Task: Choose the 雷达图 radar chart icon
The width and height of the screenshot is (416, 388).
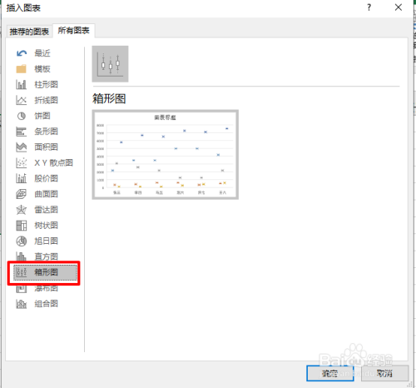Action: (x=22, y=210)
